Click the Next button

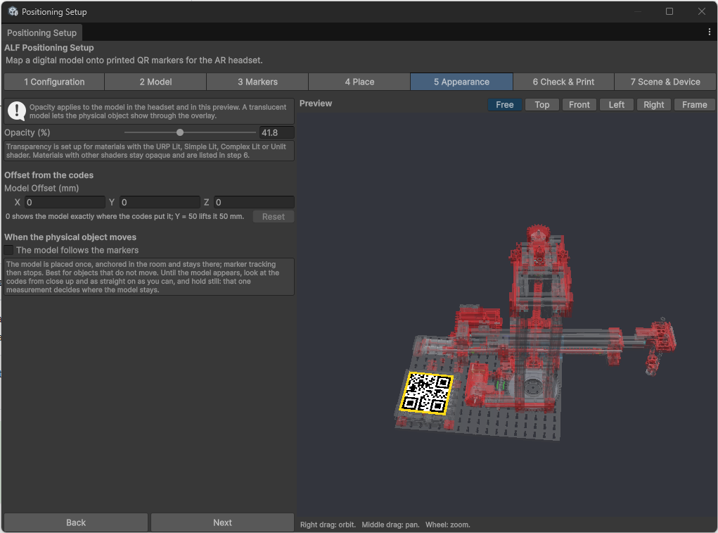pyautogui.click(x=222, y=522)
